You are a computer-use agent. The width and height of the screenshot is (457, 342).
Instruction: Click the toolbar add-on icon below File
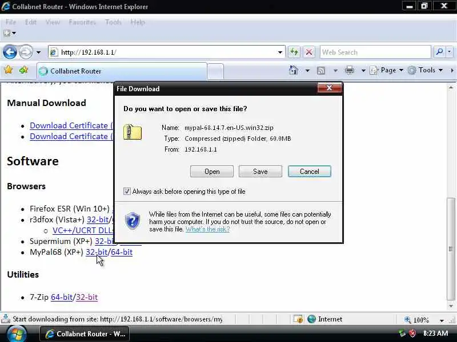[7, 33]
